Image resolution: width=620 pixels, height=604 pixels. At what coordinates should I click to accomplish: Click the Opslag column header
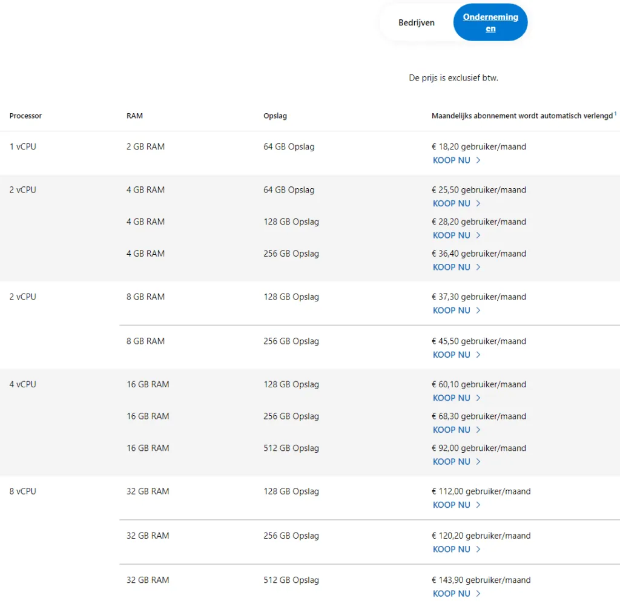point(275,116)
